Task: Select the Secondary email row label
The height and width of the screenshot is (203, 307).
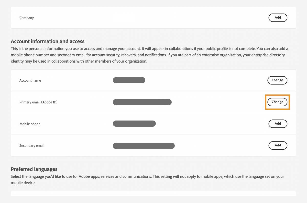Action: (x=32, y=145)
